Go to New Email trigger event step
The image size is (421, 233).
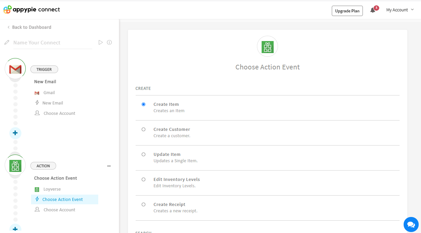[x=52, y=103]
